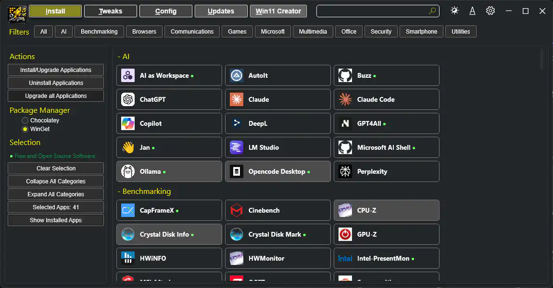Collapse All Categories button
The image size is (553, 288).
point(56,181)
